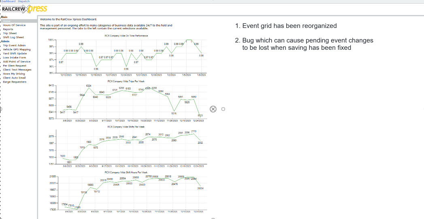Viewport: 424px width, 219px height.
Task: Open Trip Event Admin
Action: tap(14, 45)
